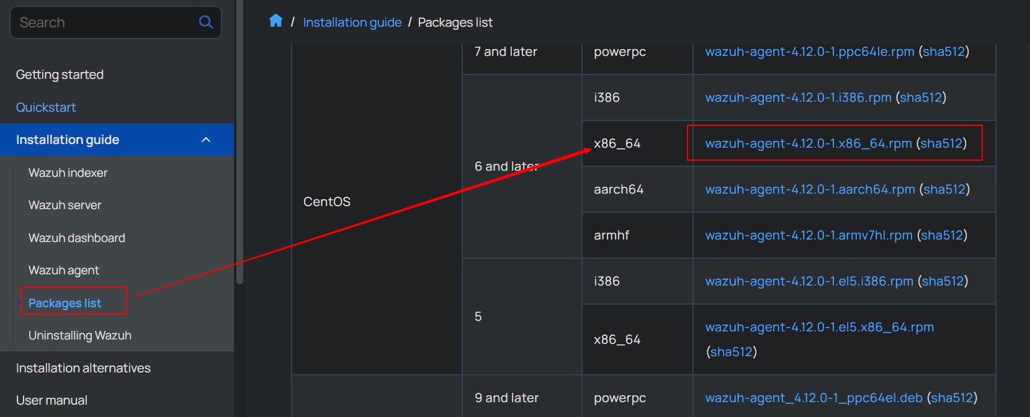This screenshot has height=417, width=1030.
Task: Open sha512 for 4.12.0-1.x86_64.rpm
Action: (941, 143)
